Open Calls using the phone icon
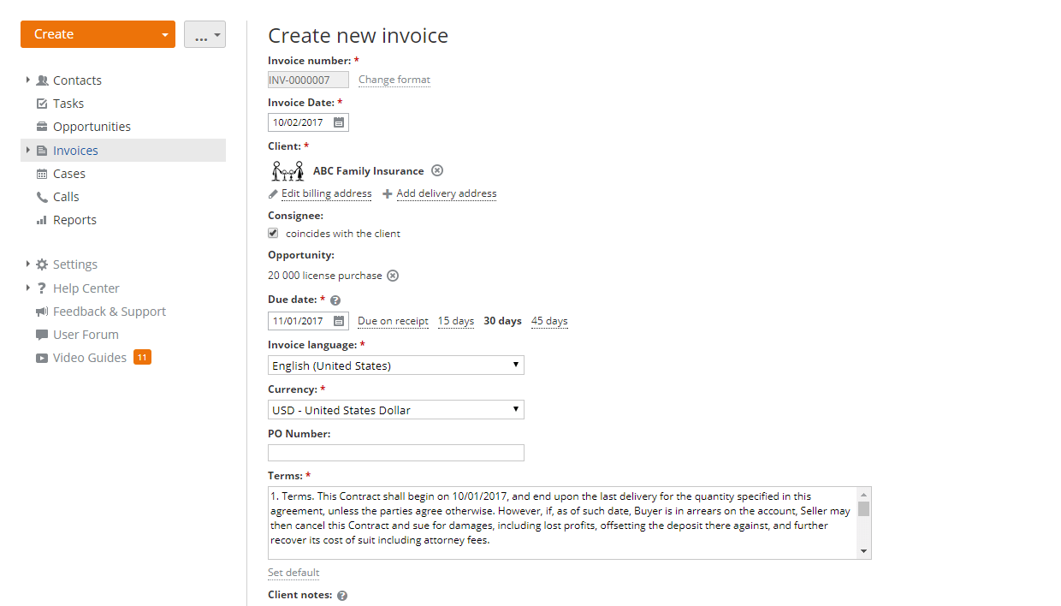 [x=40, y=196]
